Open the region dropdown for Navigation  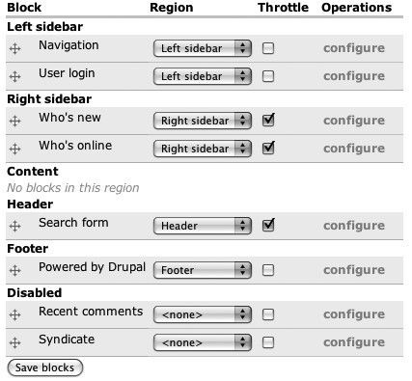(x=203, y=48)
